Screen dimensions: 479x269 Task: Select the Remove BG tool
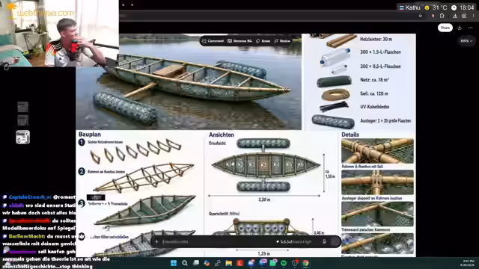tap(239, 41)
